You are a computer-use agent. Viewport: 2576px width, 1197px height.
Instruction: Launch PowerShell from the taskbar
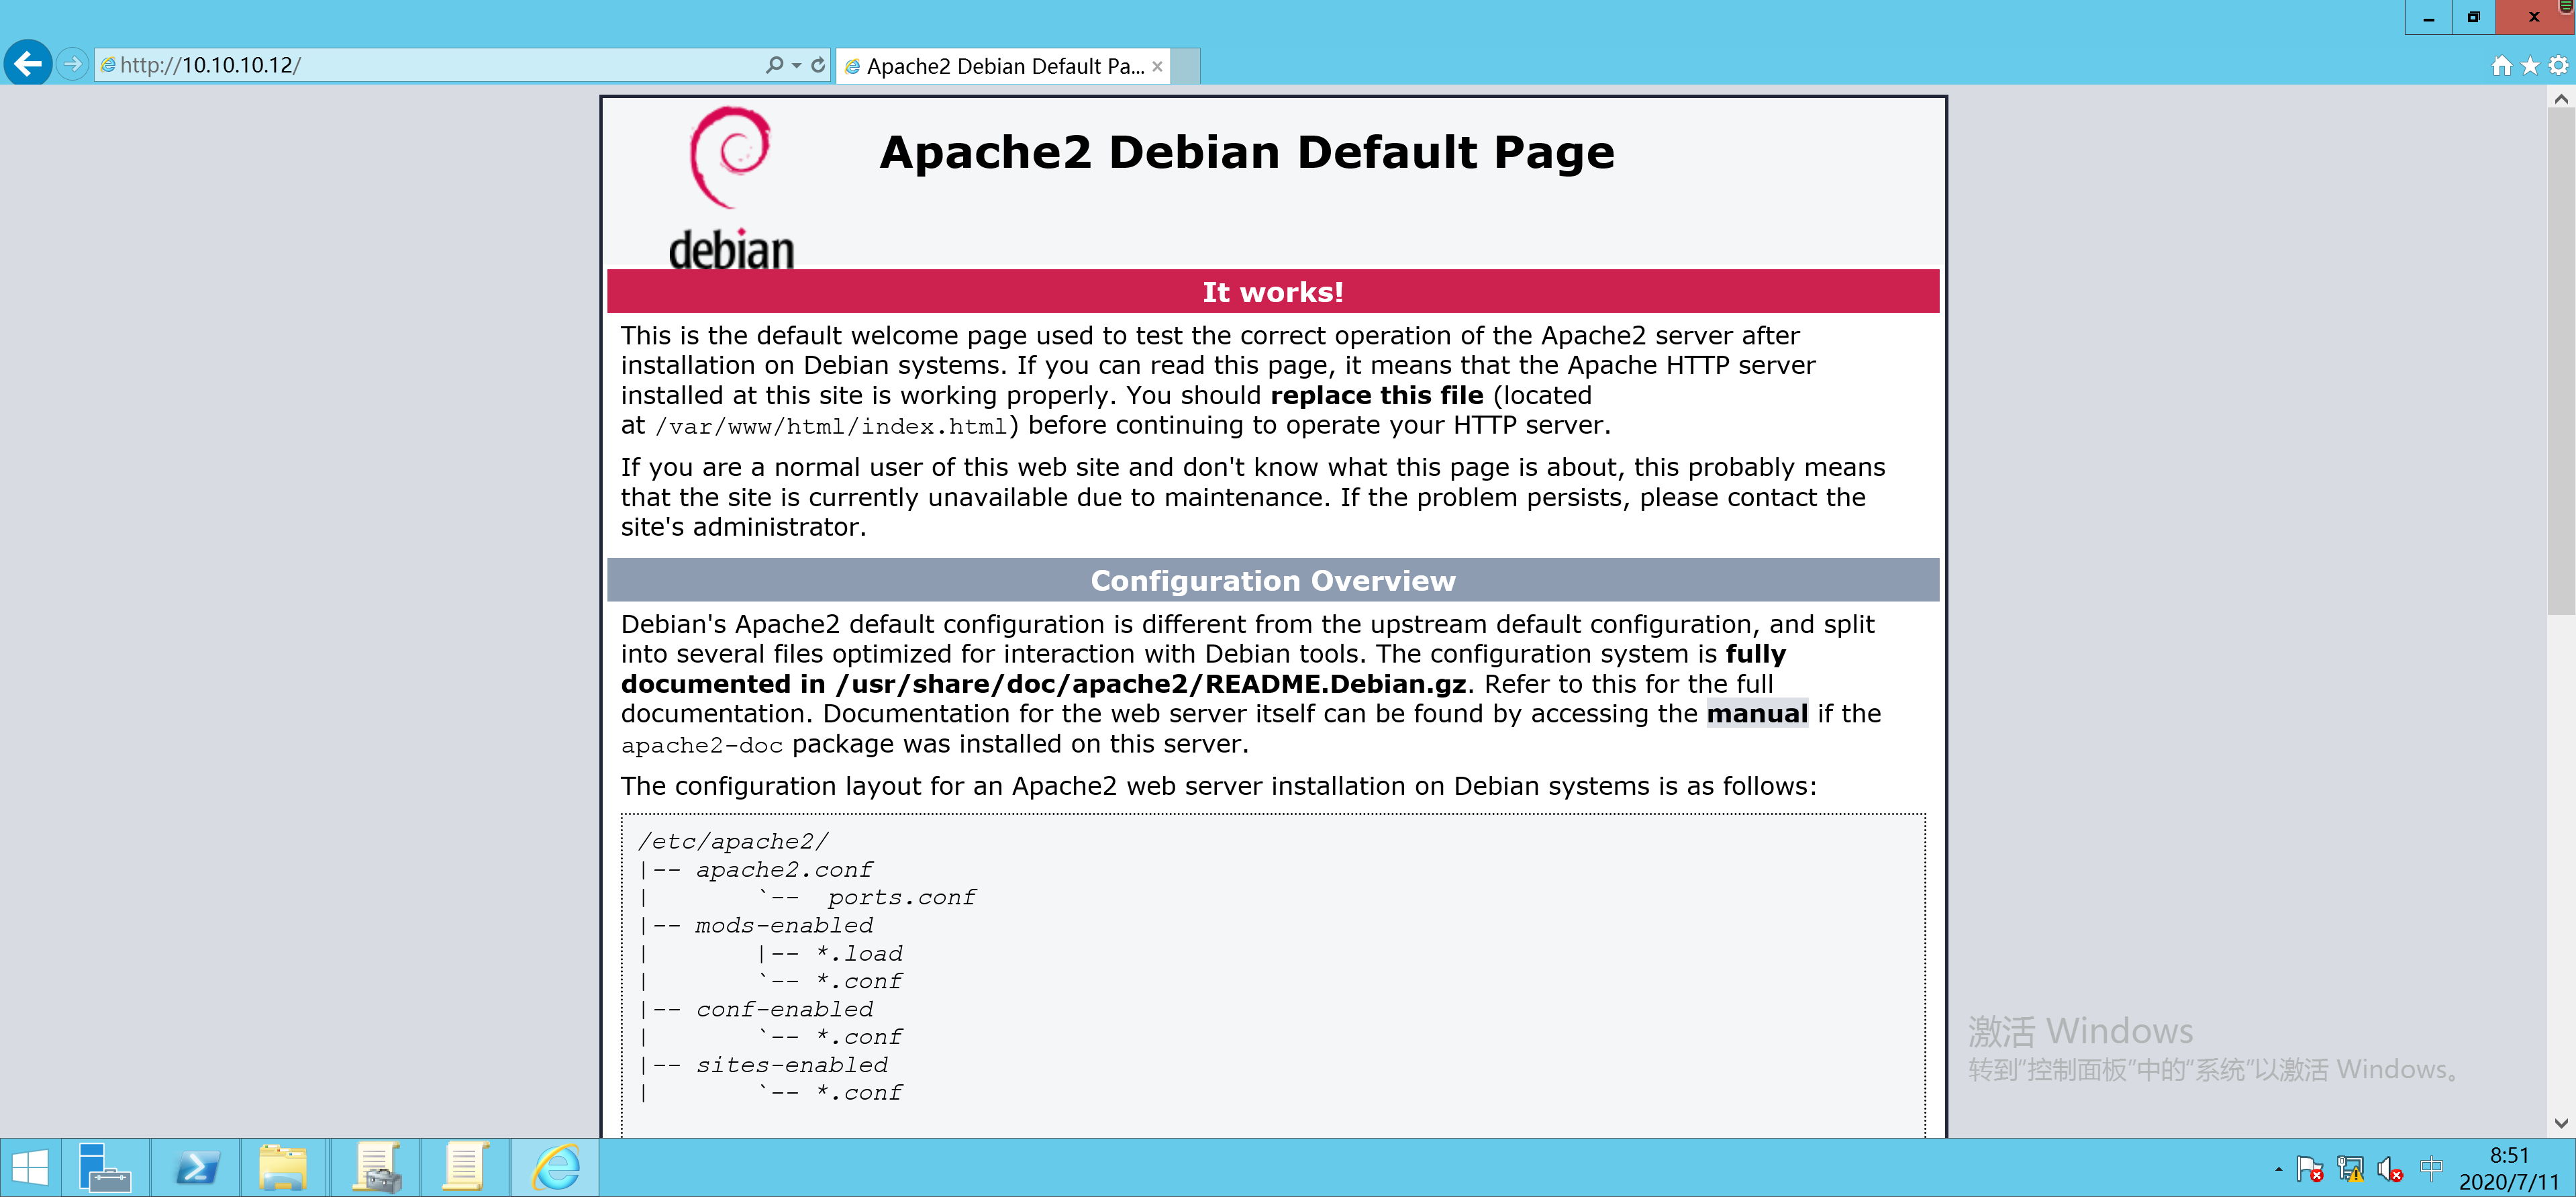[x=196, y=1167]
